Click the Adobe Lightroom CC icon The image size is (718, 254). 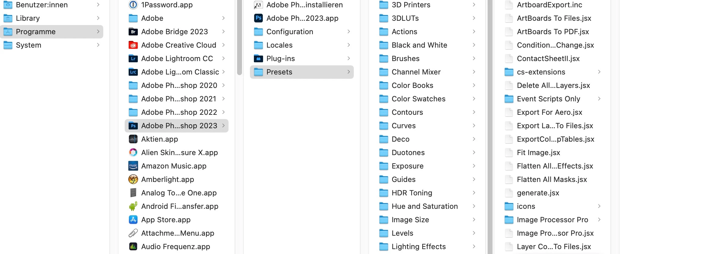[x=133, y=59]
